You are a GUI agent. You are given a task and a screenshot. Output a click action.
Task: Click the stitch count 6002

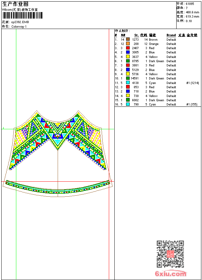click(135, 100)
